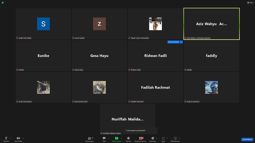Open more options on Ridwan Fadli tile
This screenshot has width=255, height=143.
(181, 42)
